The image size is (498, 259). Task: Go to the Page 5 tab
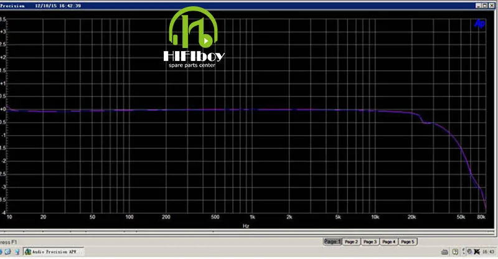(x=408, y=242)
